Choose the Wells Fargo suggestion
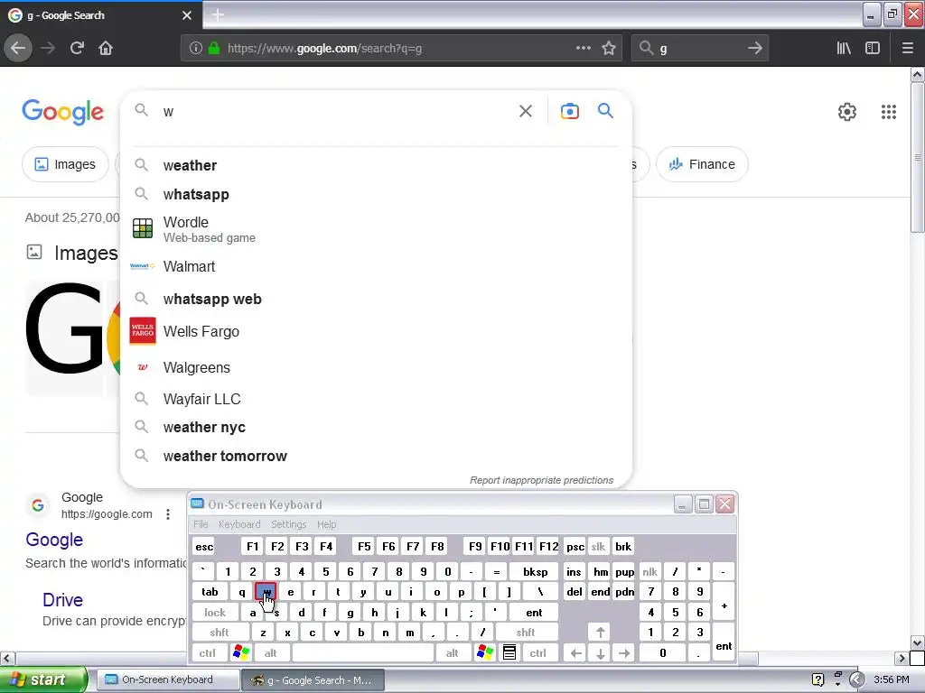The image size is (925, 693). pos(376,331)
